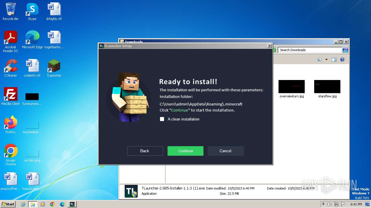Launch Microsoft Edge desktop shortcut
371x208 pixels.
tap(32, 40)
